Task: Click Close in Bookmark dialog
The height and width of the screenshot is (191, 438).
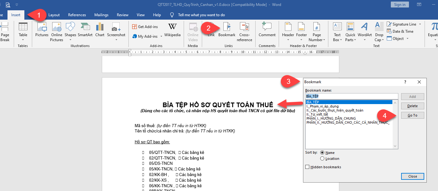Action: pos(412,176)
